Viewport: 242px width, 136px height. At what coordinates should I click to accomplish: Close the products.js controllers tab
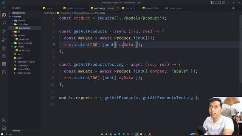click(118, 8)
